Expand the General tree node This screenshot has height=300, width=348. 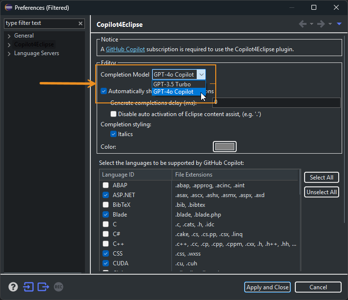click(x=9, y=36)
